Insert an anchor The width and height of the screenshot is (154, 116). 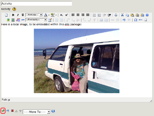116,15
